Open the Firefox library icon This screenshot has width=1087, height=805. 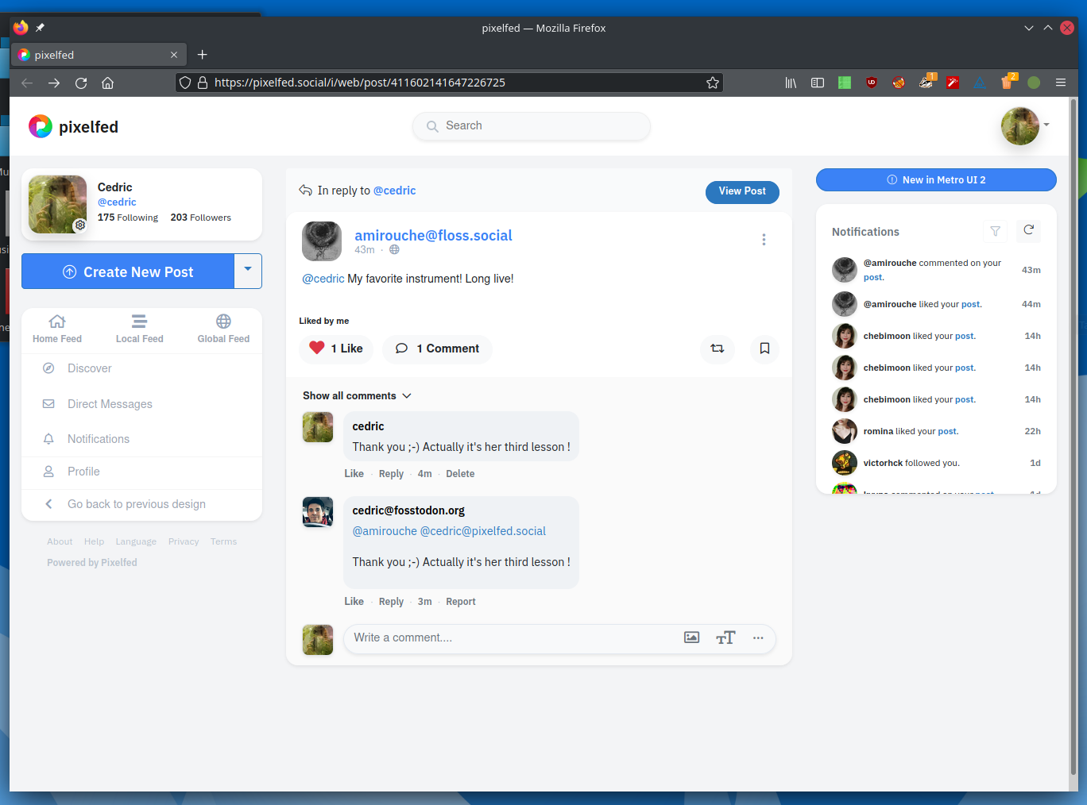point(791,83)
